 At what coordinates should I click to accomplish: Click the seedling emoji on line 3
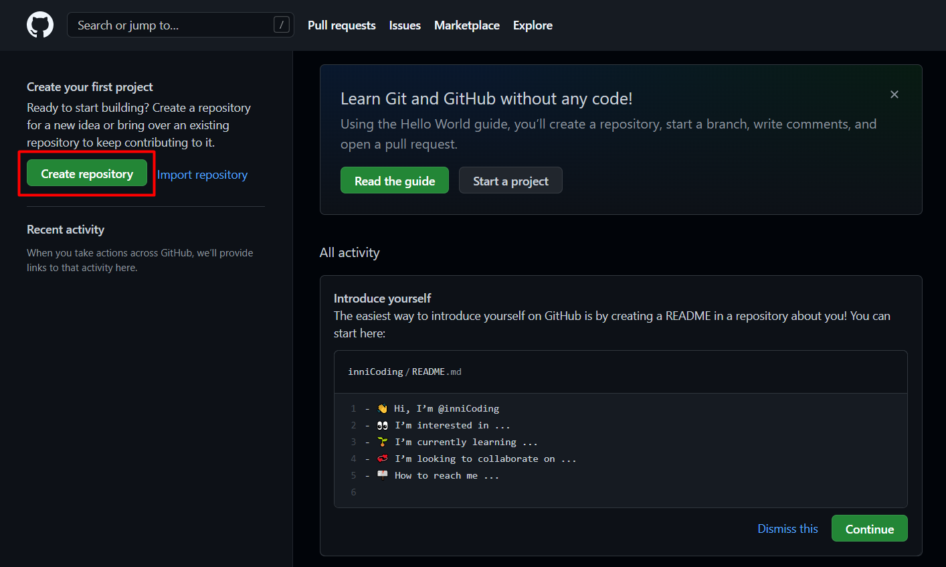click(382, 442)
